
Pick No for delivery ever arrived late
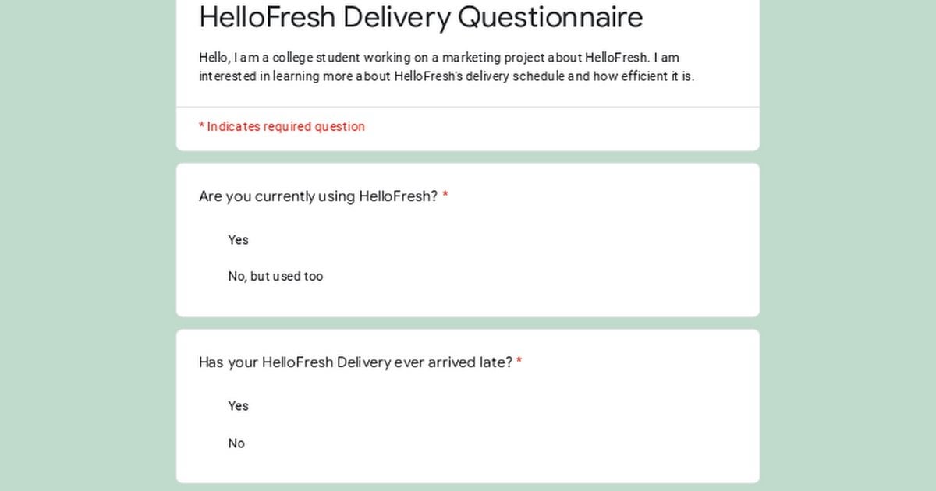[x=236, y=443]
